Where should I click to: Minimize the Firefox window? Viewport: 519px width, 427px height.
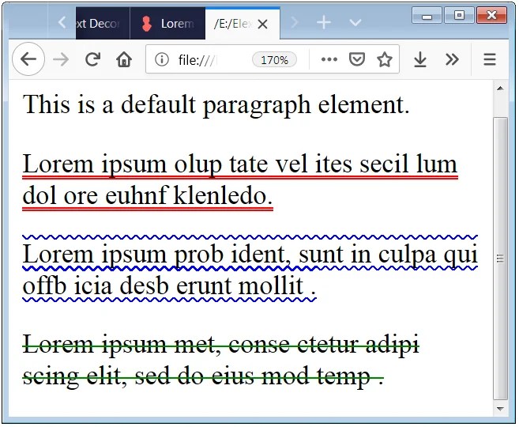point(427,15)
